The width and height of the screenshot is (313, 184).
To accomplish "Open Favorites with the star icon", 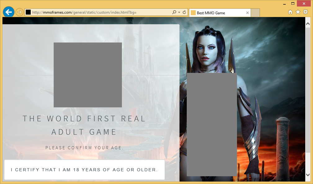I will [298, 12].
